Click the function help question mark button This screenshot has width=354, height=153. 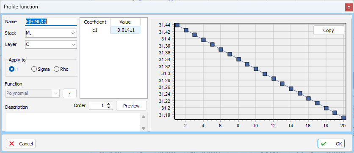coord(69,94)
